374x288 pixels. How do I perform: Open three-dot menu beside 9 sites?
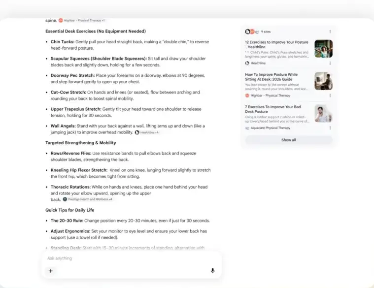click(330, 32)
